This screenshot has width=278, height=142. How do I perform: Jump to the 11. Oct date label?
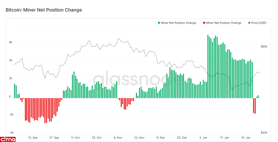point(75,138)
